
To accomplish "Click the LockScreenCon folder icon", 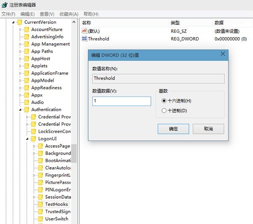I will click(34, 131).
